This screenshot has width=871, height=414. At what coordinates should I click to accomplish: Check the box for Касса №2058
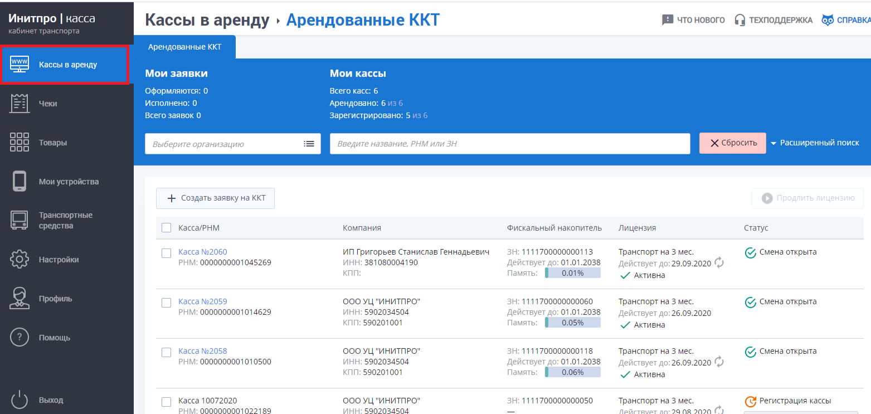point(166,352)
